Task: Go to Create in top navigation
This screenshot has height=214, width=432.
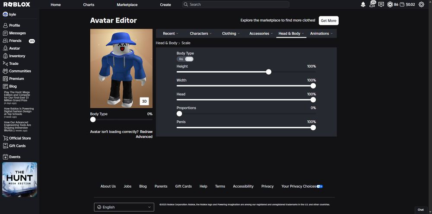Action: pyautogui.click(x=165, y=5)
